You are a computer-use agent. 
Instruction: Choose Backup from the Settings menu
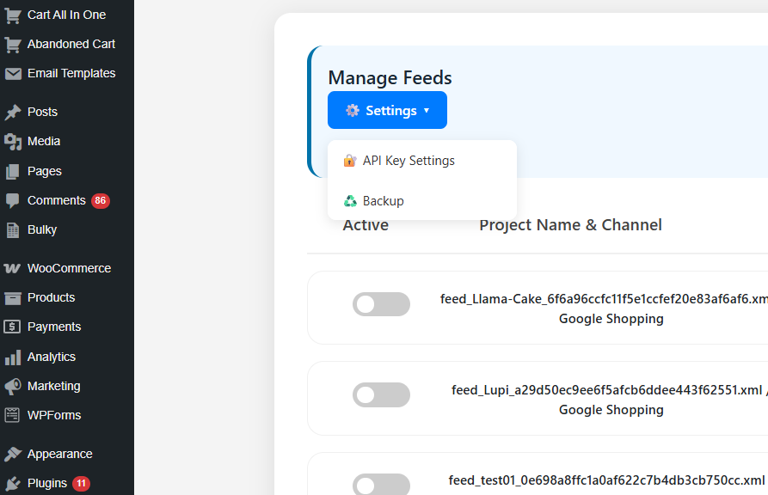[383, 201]
